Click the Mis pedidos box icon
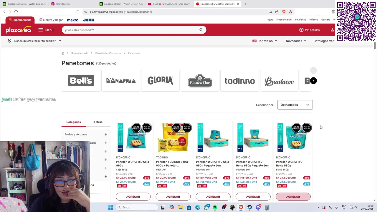 click(x=301, y=30)
